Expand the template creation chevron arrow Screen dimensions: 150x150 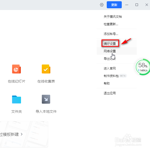(x=21, y=134)
